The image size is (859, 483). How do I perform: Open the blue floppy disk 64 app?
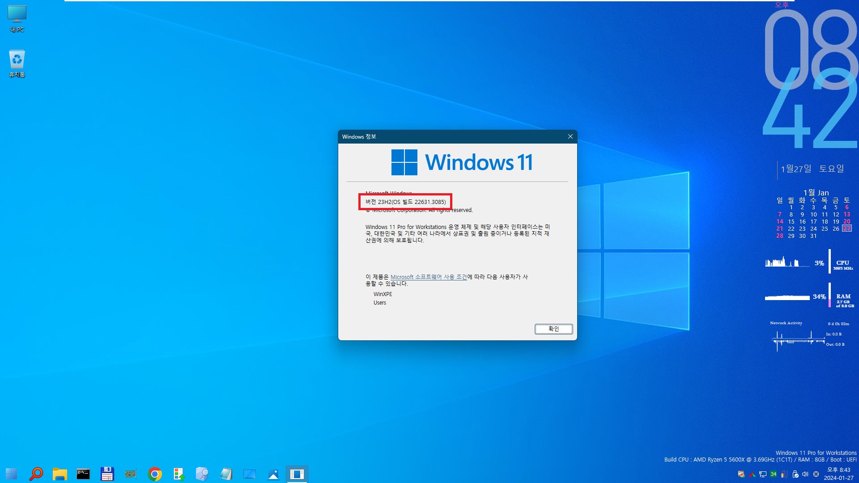click(x=107, y=474)
